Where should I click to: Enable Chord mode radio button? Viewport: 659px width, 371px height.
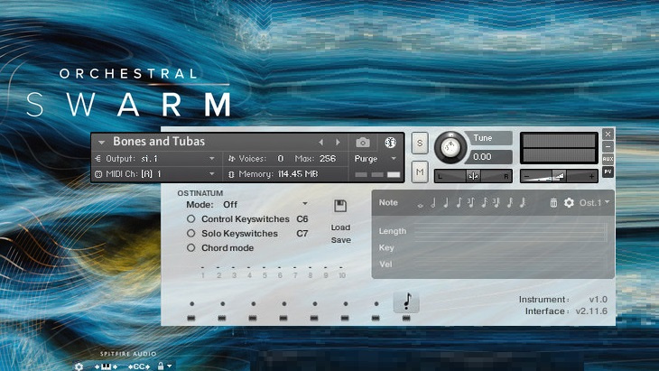[x=190, y=248]
